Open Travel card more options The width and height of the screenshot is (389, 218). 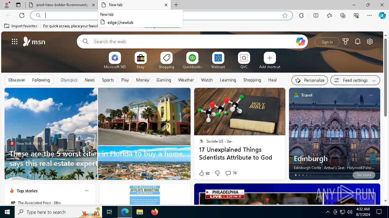coord(371,95)
